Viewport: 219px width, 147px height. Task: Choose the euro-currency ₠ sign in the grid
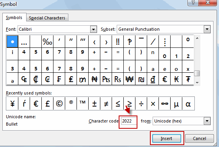[x=24, y=79]
